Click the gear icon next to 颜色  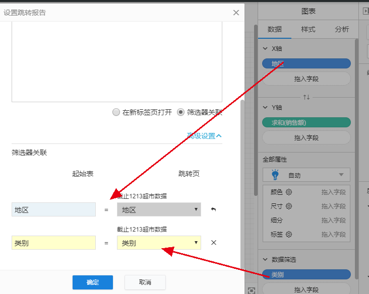coord(289,192)
